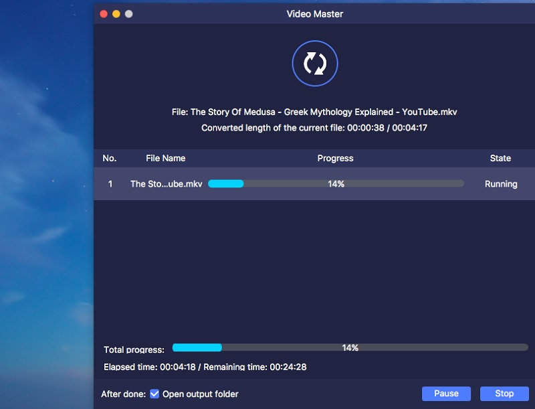Click the File Name column header
This screenshot has height=409, width=535.
click(165, 158)
